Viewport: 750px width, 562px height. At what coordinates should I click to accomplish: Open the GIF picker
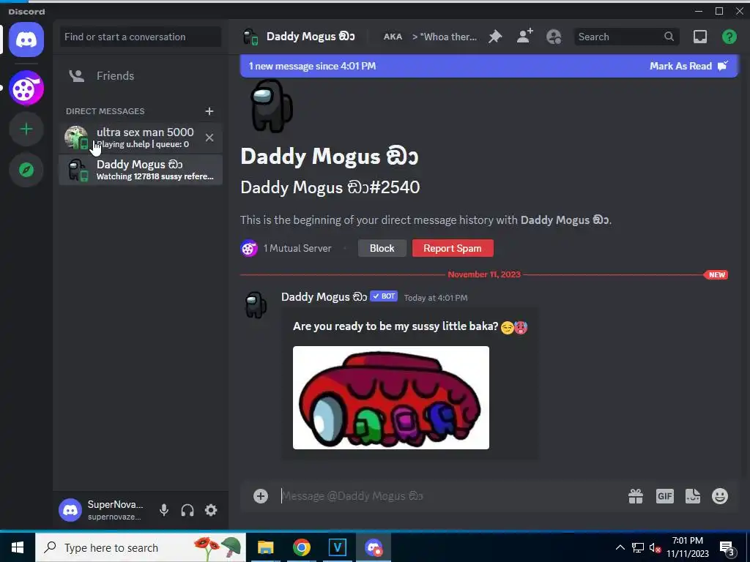[x=664, y=496]
